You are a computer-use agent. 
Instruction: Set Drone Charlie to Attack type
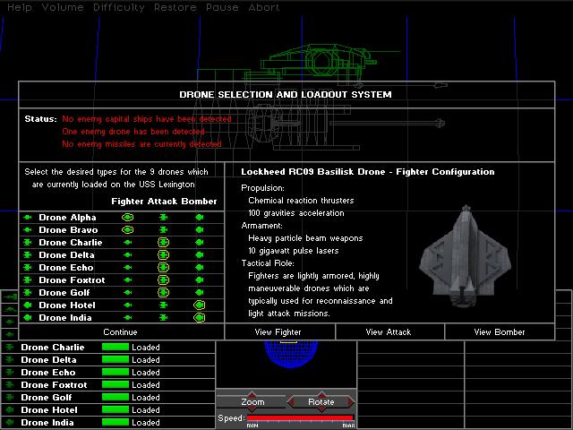pyautogui.click(x=163, y=242)
